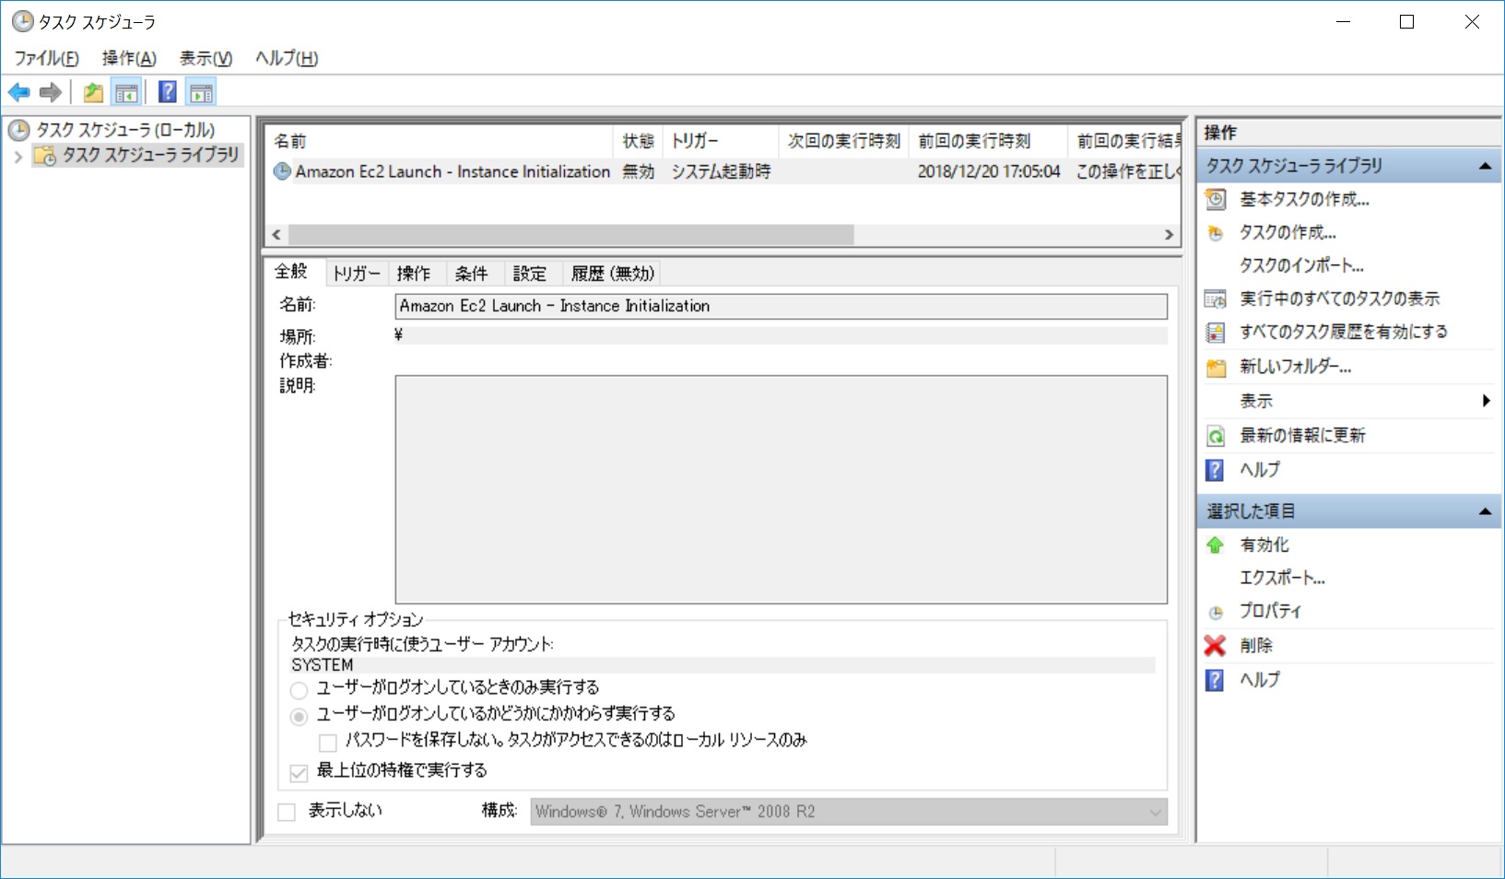Expand タスク スケジューラ ライブラリ tree node

pyautogui.click(x=18, y=157)
